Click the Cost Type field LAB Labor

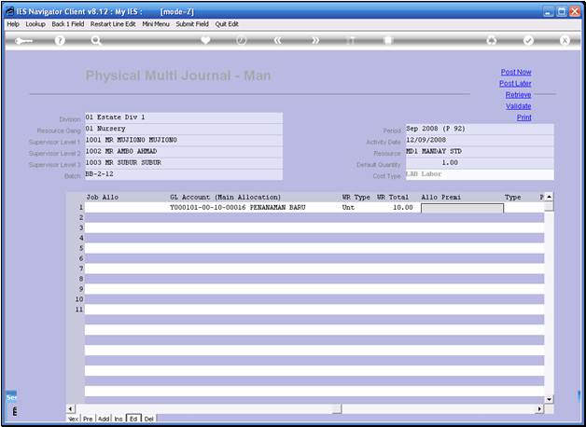tap(480, 174)
